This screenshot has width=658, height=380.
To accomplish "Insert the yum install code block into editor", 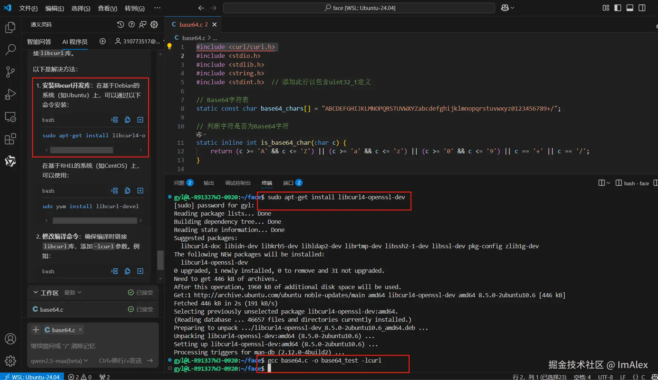I will 114,190.
